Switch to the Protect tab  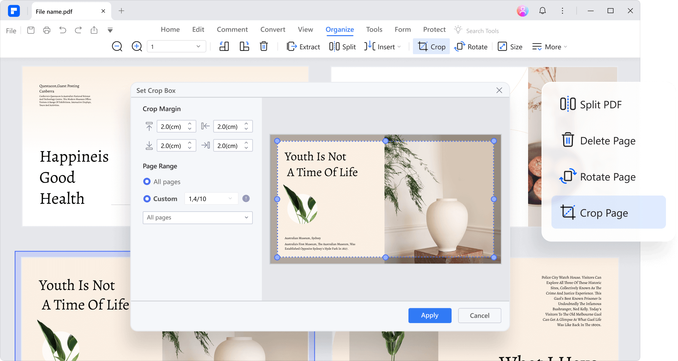434,29
